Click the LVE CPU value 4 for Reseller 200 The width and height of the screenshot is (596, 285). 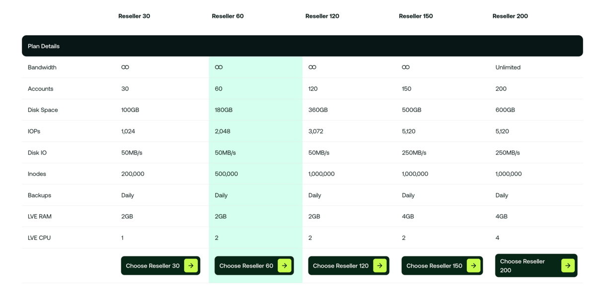click(x=498, y=238)
